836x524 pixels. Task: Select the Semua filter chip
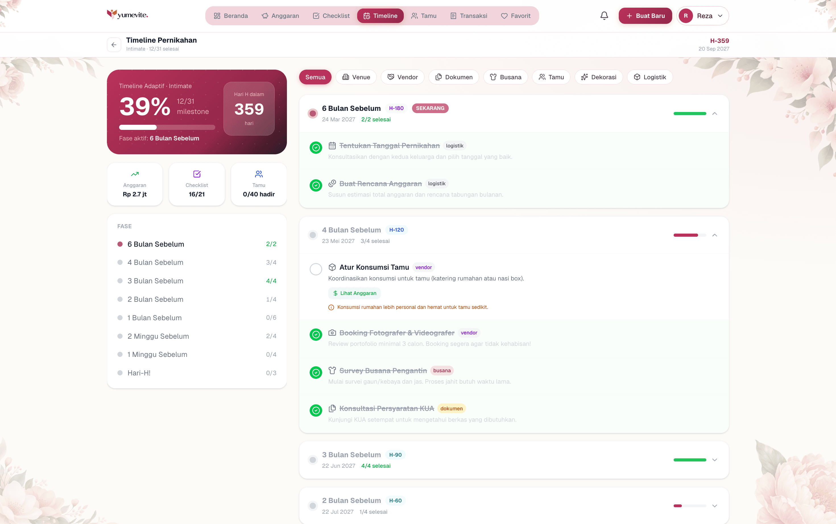(315, 77)
